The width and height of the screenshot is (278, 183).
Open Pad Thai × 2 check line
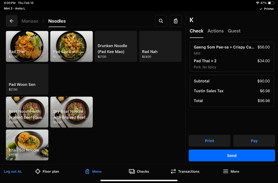pyautogui.click(x=232, y=64)
